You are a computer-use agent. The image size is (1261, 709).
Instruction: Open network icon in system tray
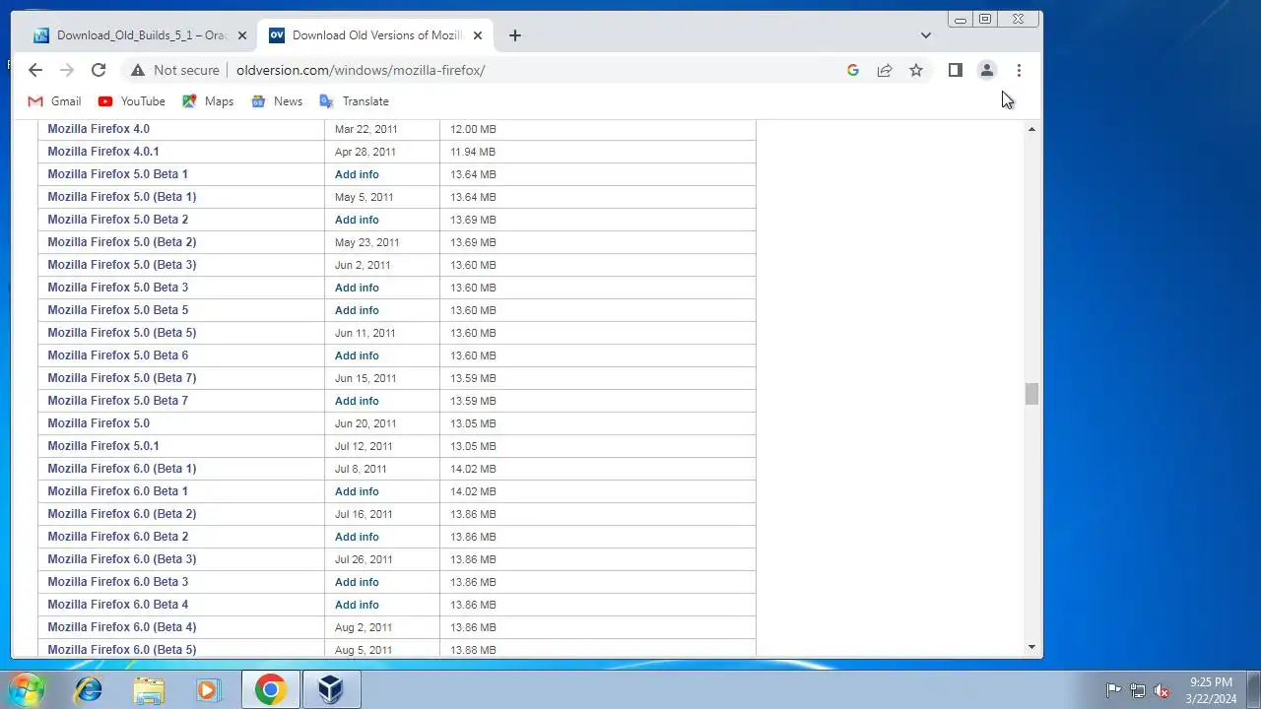click(1138, 690)
